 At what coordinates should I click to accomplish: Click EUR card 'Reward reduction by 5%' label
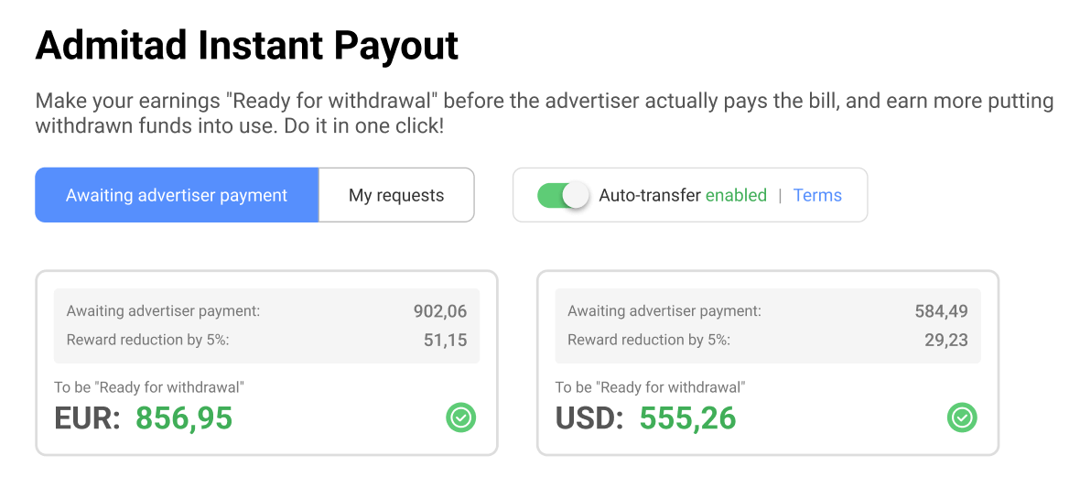click(x=147, y=341)
